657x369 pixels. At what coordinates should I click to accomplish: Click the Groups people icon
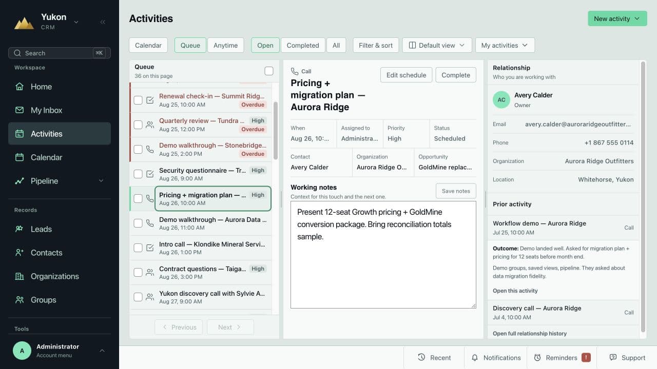(x=20, y=300)
